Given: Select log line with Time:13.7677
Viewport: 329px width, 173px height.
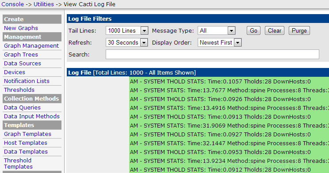Looking at the screenshot, I should pos(229,90).
